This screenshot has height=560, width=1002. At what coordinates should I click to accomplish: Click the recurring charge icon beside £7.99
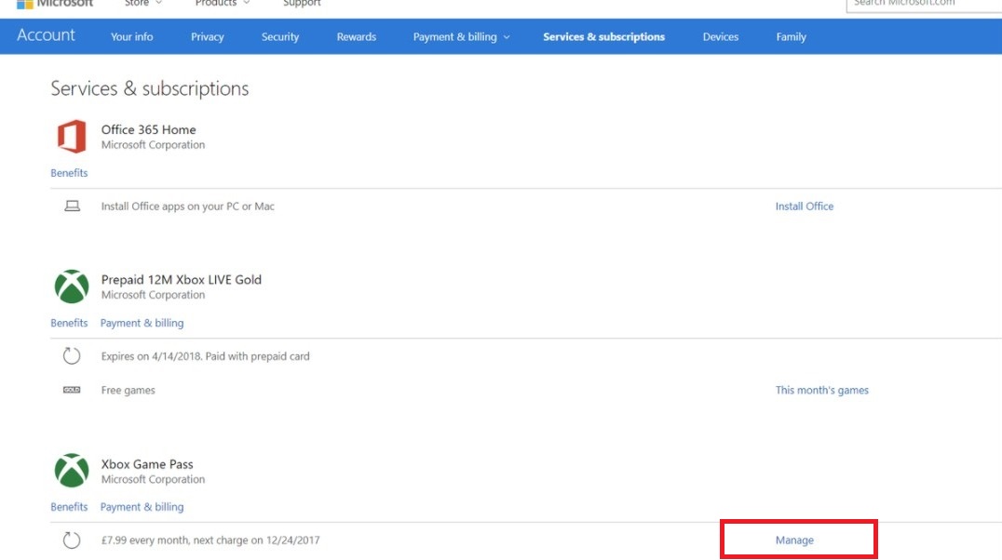tap(72, 540)
